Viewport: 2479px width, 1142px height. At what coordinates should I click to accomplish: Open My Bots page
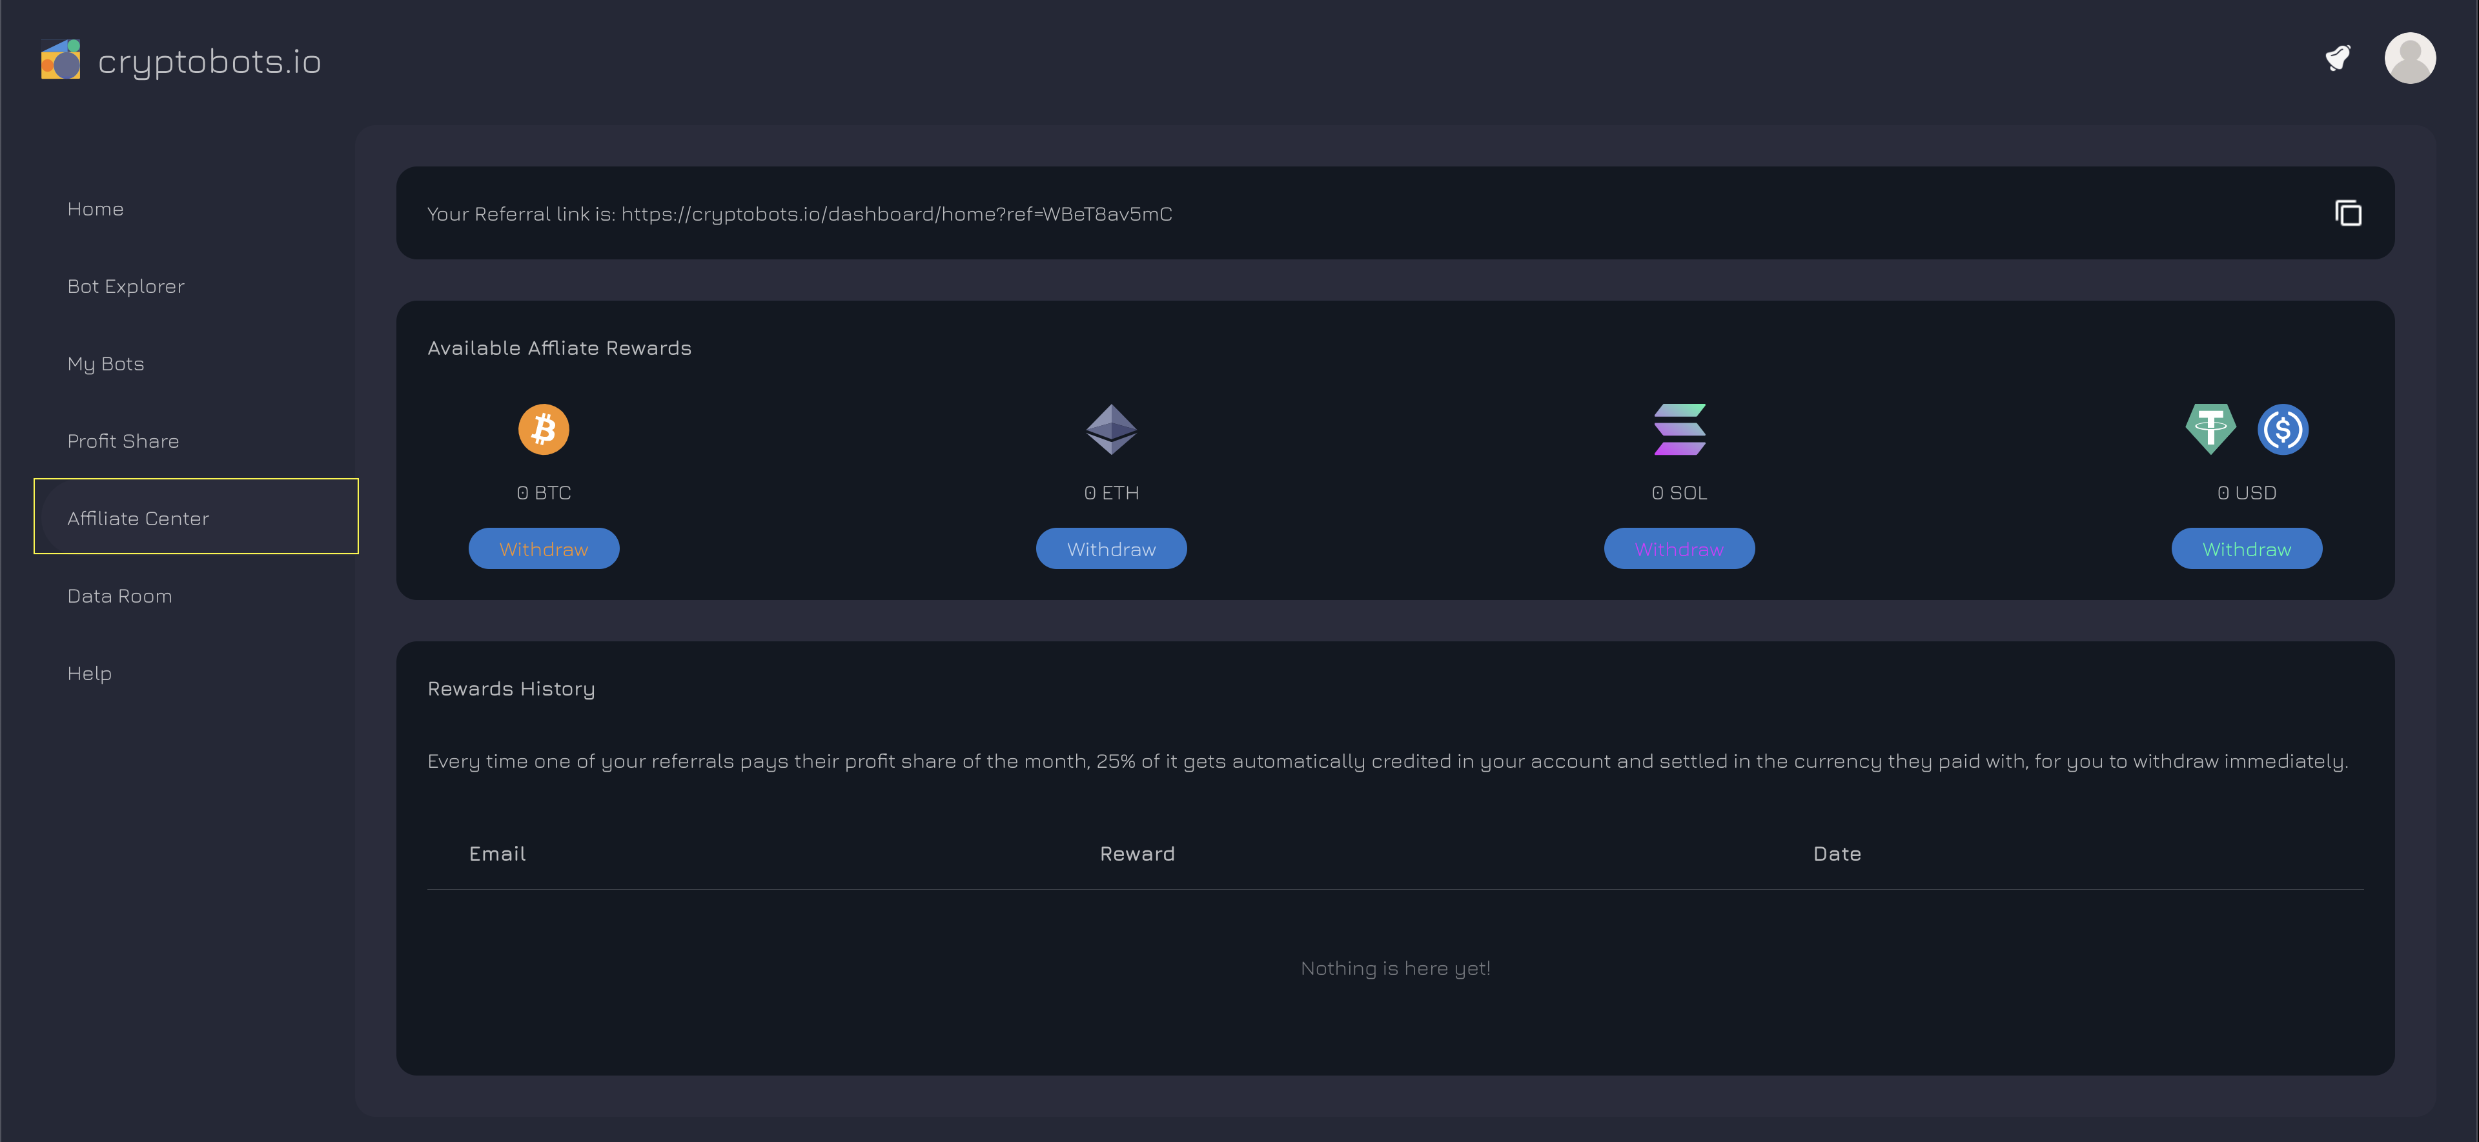pyautogui.click(x=106, y=364)
